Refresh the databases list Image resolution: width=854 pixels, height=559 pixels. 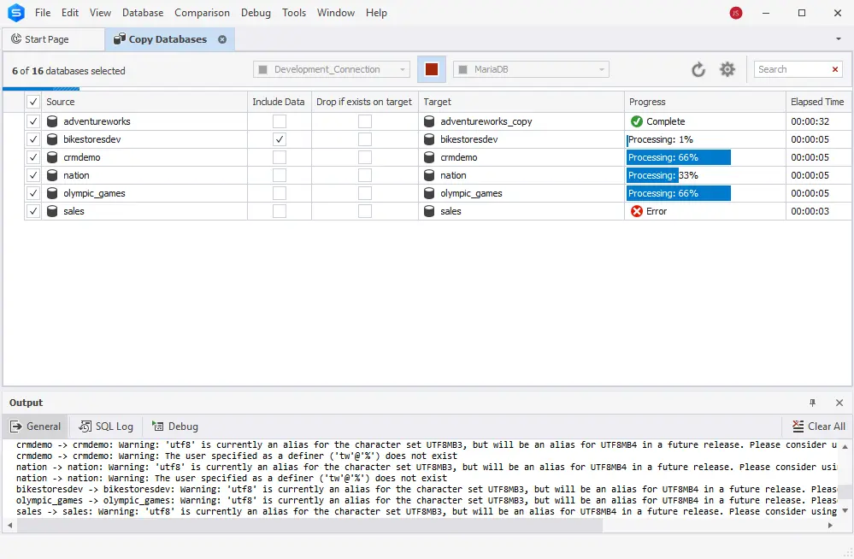coord(698,69)
